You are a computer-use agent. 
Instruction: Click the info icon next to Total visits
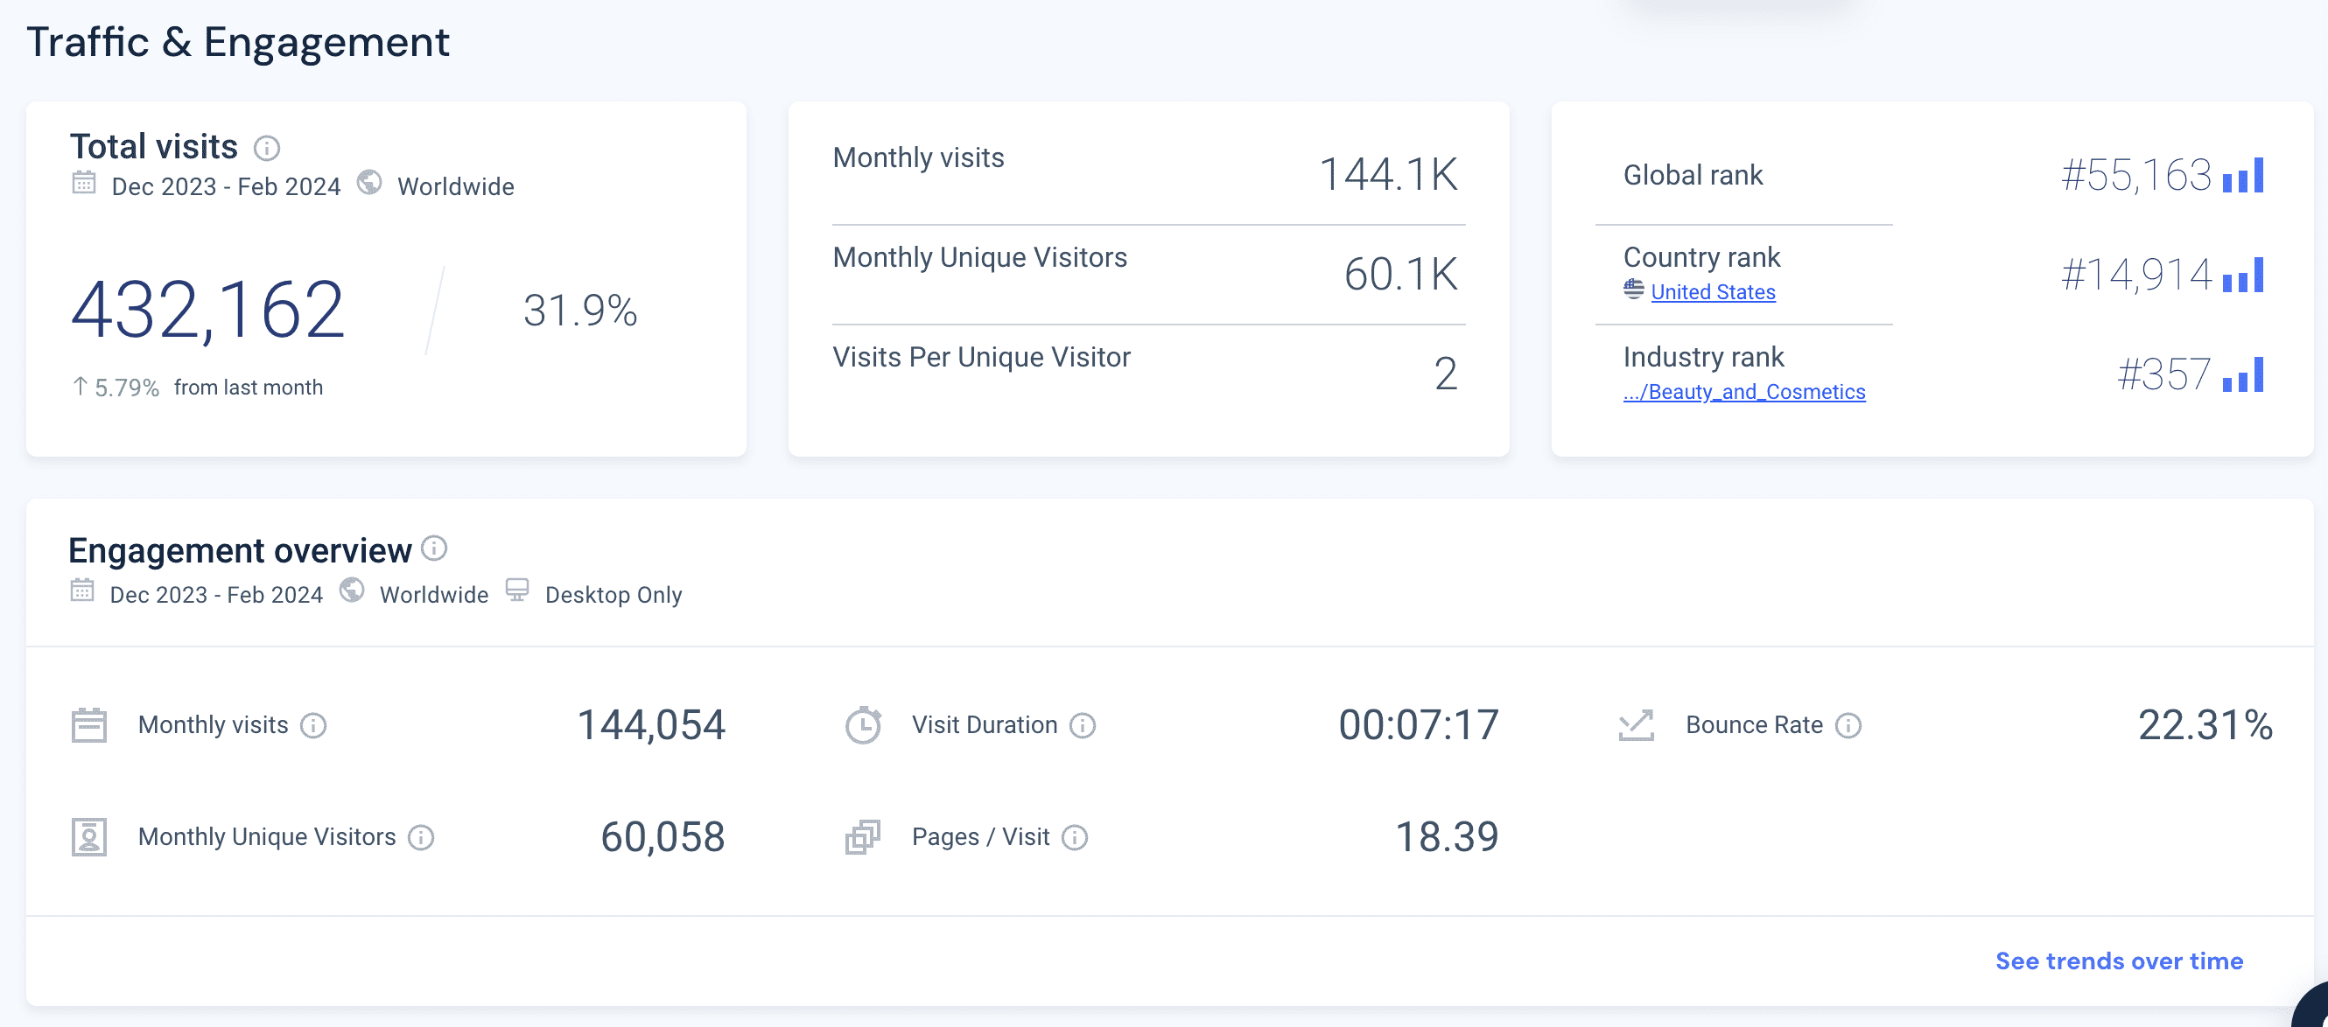click(x=267, y=147)
